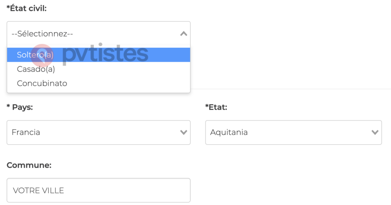Collapse the État civil dropdown arrow

pos(183,34)
